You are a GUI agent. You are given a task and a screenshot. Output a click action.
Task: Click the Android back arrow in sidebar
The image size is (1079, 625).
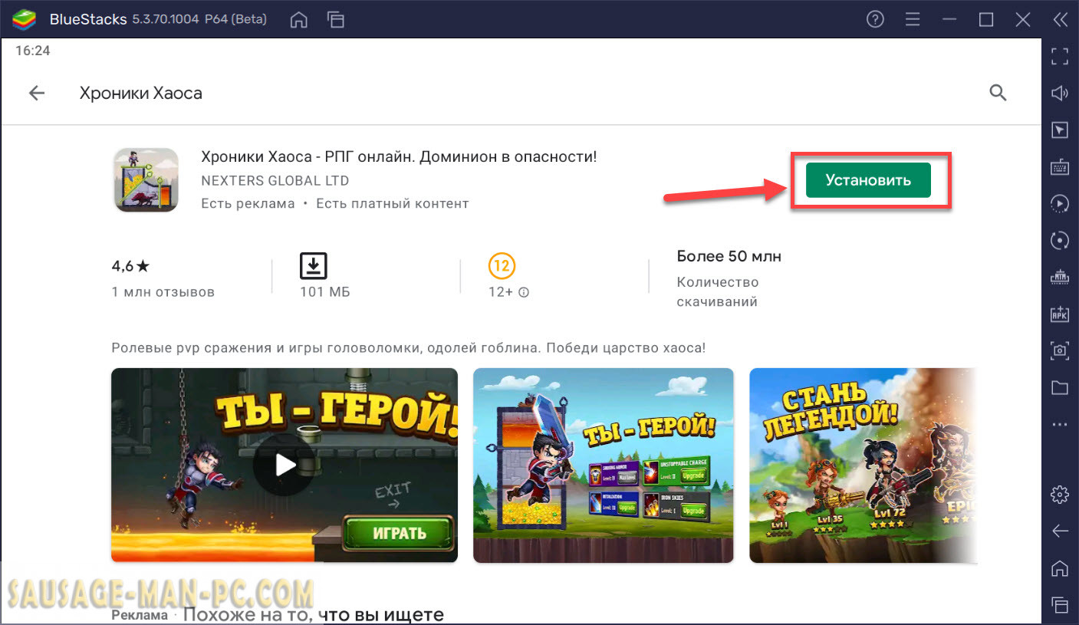coord(1060,531)
